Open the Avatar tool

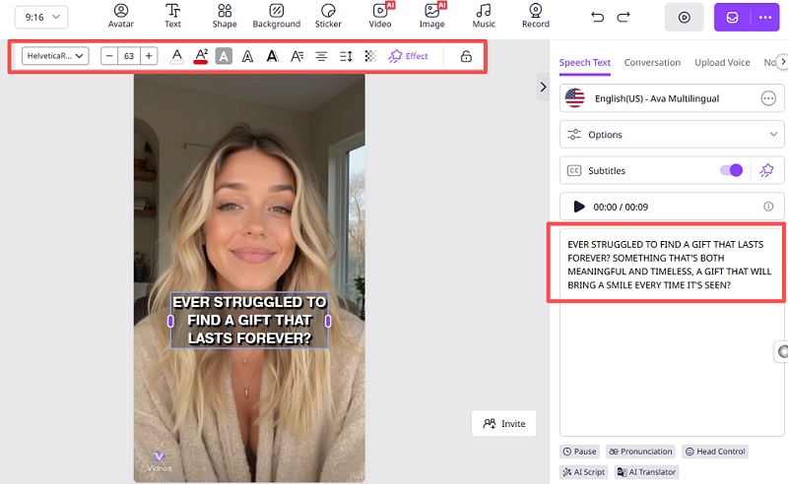click(120, 16)
